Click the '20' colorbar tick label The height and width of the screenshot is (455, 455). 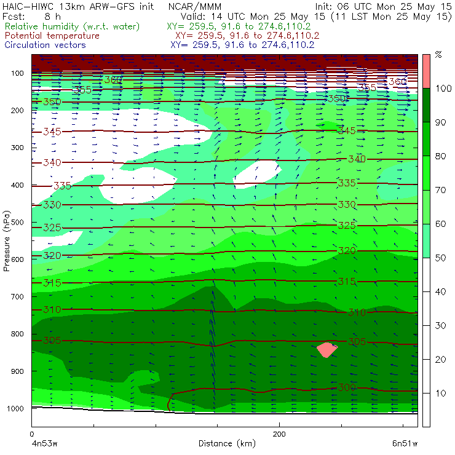(440, 360)
